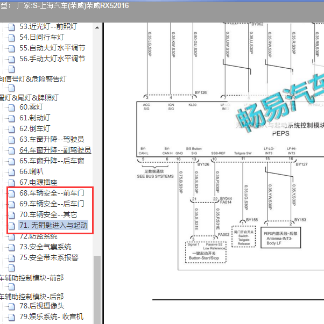
Task: Click the tree scrollbar up arrow
Action: click(97, 27)
